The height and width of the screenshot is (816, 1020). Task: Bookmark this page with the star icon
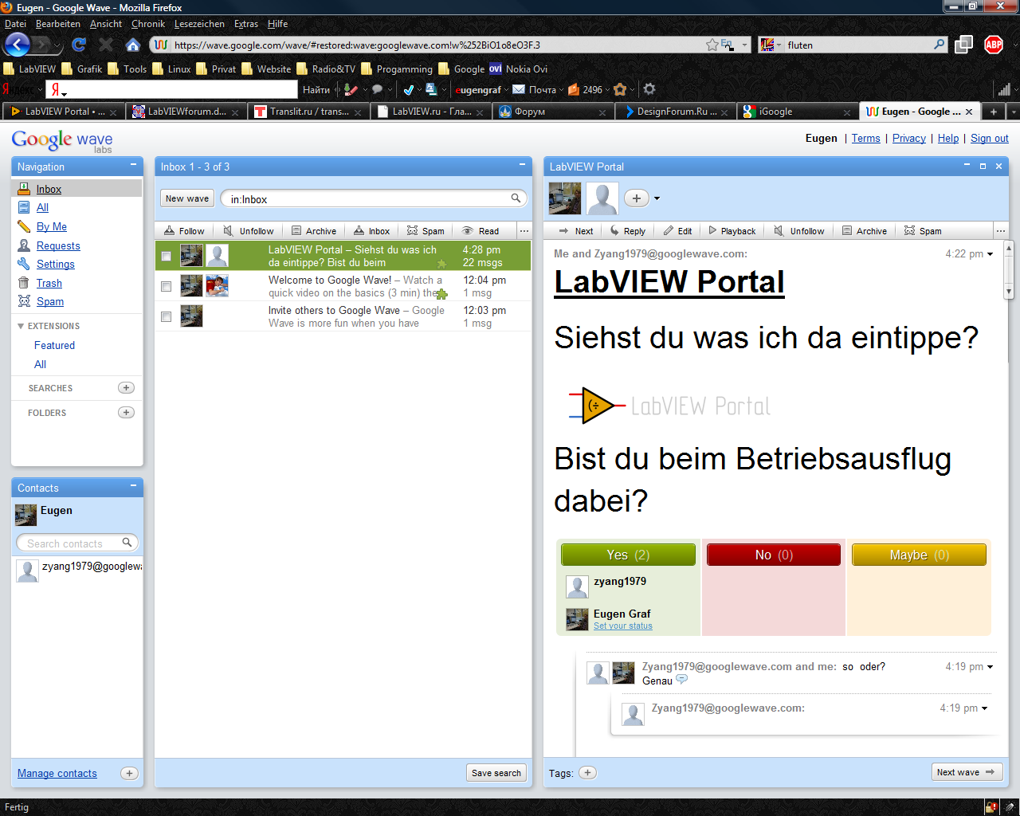click(x=712, y=45)
